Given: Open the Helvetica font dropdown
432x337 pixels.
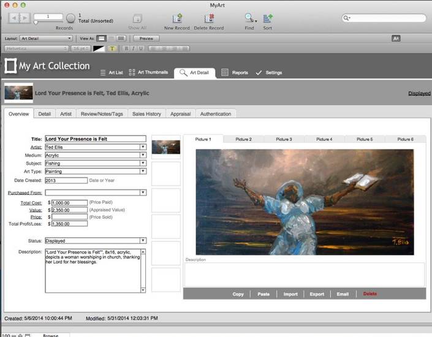Looking at the screenshot, I should (x=36, y=48).
